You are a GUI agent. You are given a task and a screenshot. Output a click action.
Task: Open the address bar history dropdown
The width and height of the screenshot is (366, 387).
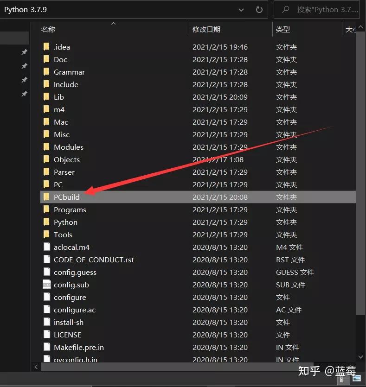241,10
